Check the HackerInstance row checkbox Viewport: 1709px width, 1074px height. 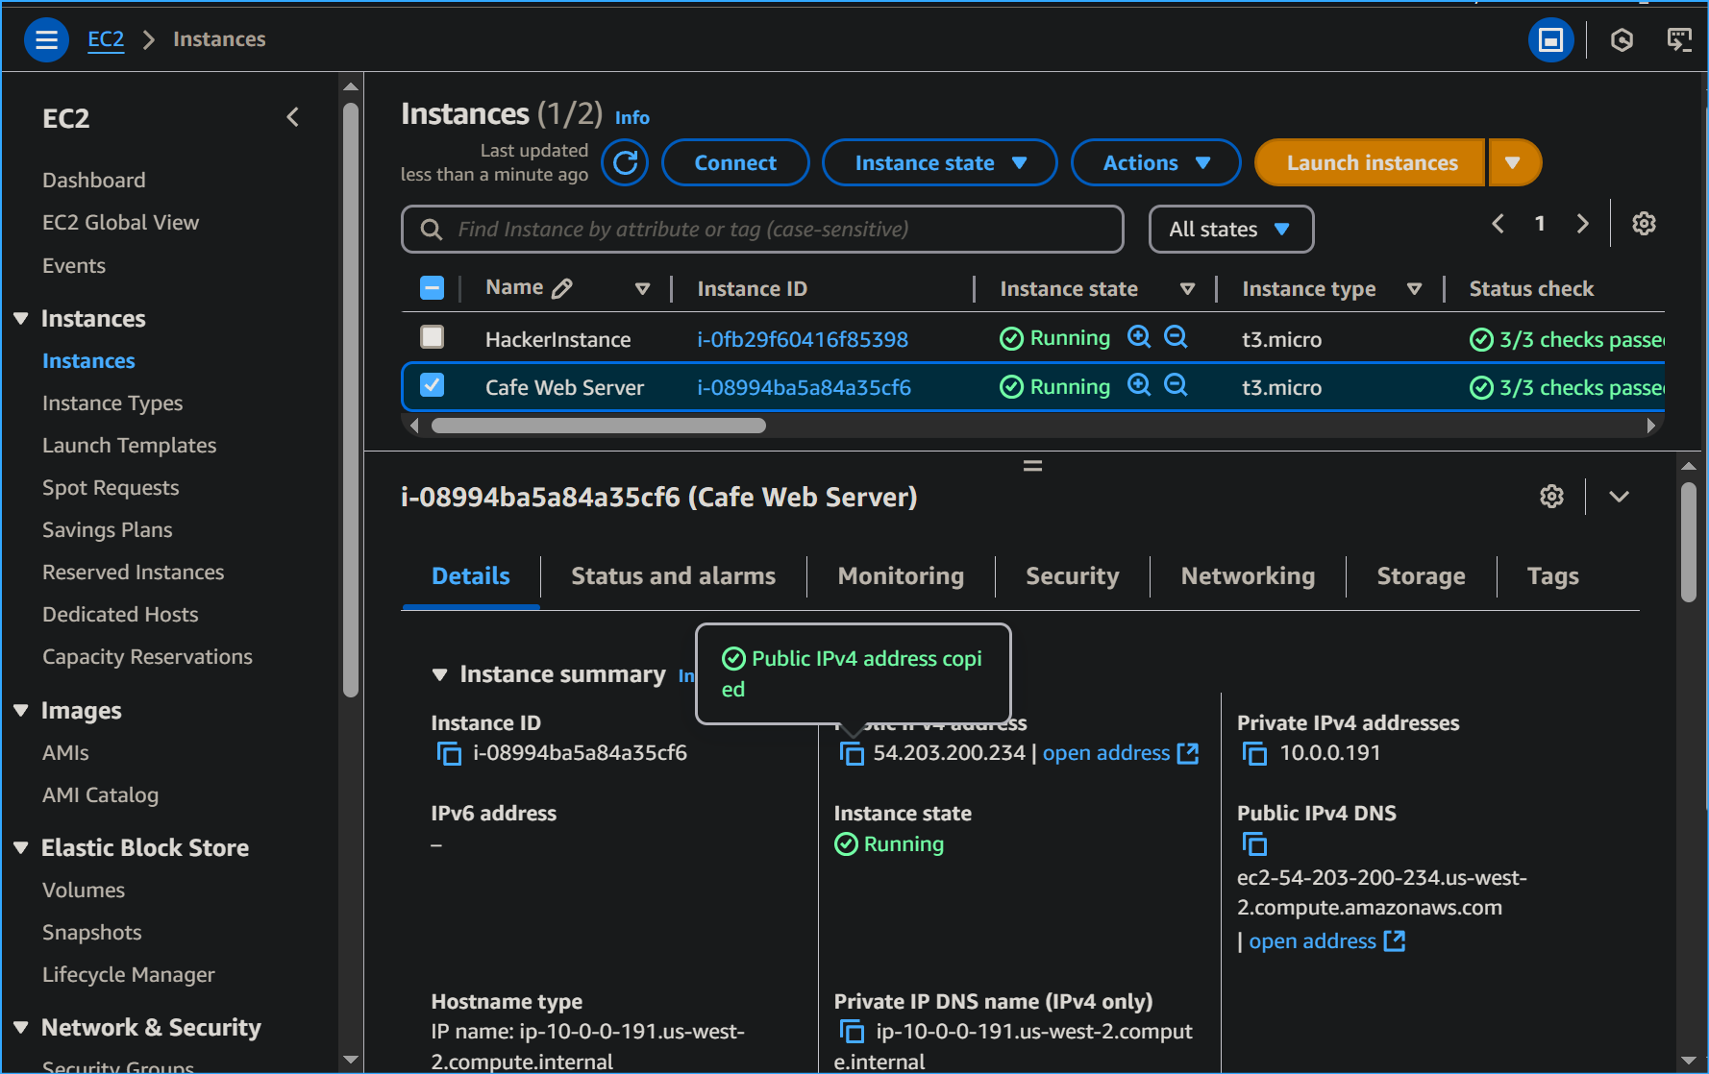432,337
